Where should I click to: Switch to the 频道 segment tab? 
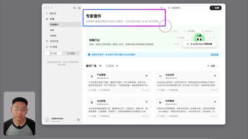tap(71, 53)
